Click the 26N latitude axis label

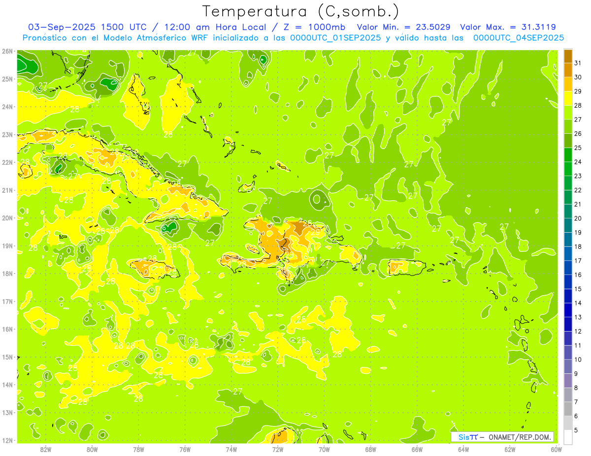(x=7, y=51)
